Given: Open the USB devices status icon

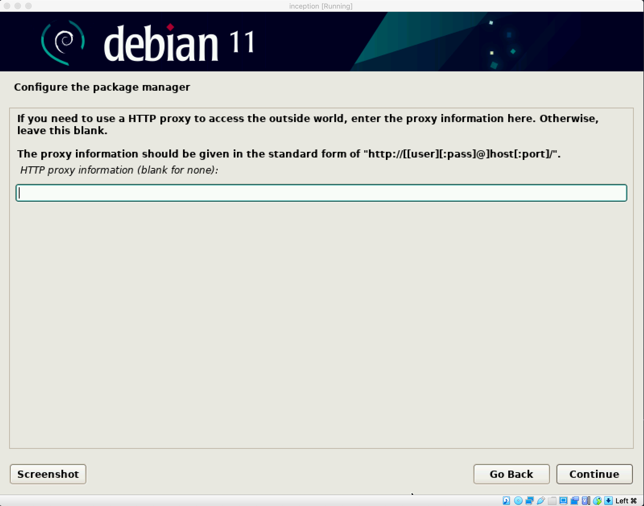Looking at the screenshot, I should (541, 501).
